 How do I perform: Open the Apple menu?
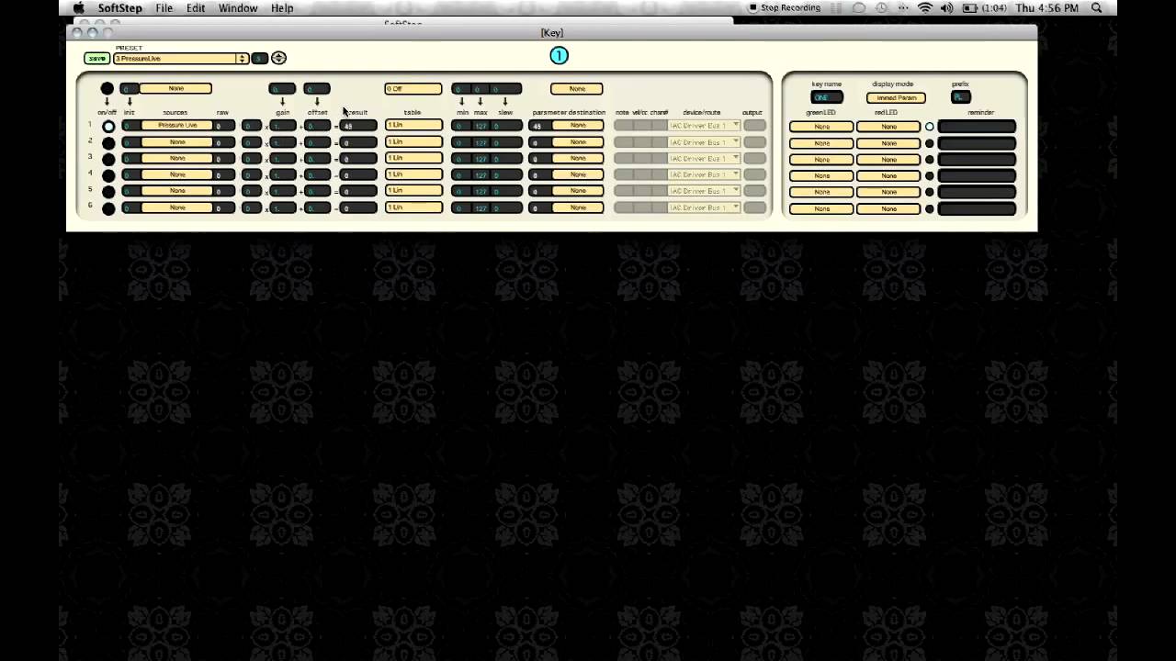[x=79, y=8]
